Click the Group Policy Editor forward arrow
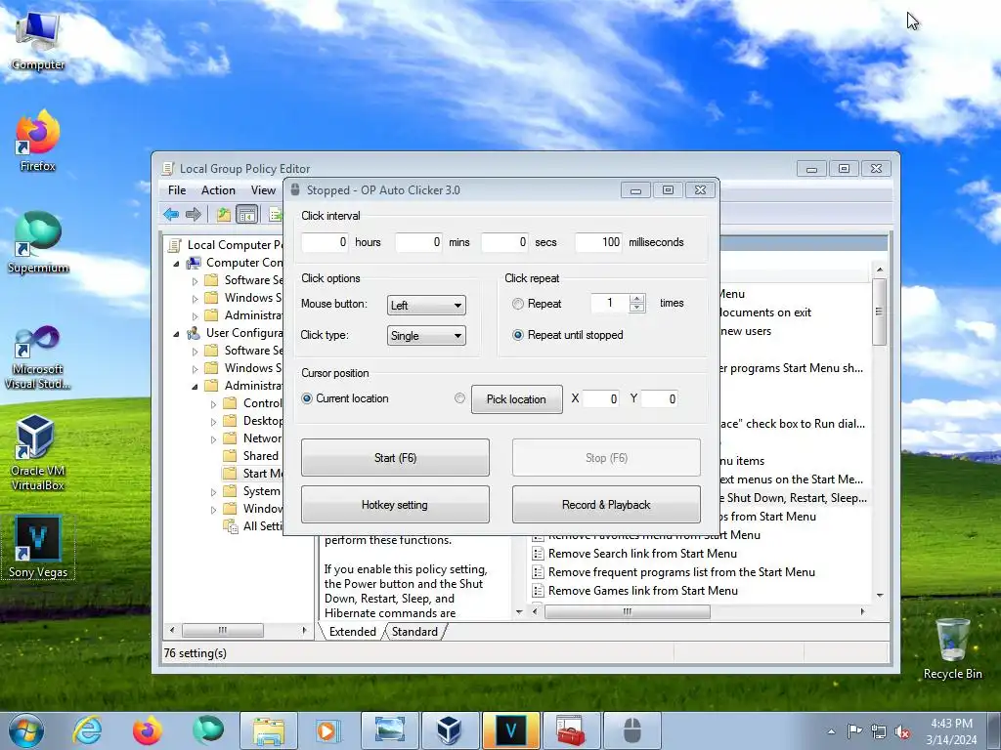1001x750 pixels. 194,214
